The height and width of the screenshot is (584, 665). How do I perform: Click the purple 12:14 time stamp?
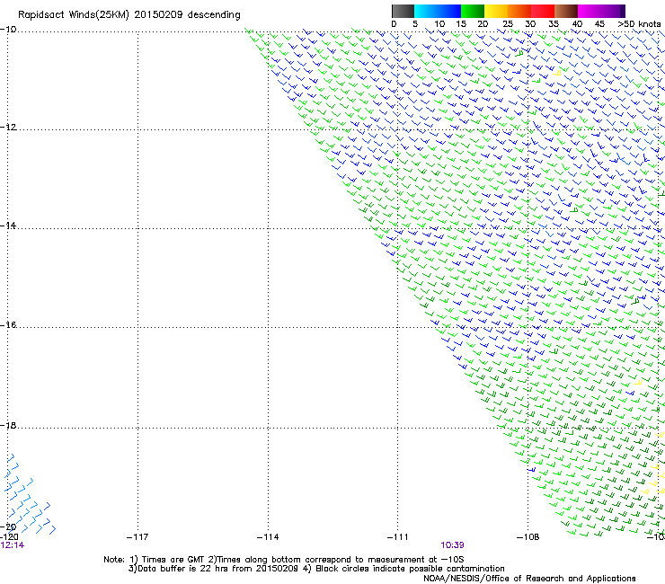pos(13,545)
